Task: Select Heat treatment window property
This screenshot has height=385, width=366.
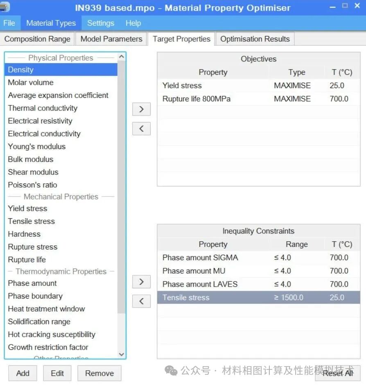Action: [x=61, y=309]
